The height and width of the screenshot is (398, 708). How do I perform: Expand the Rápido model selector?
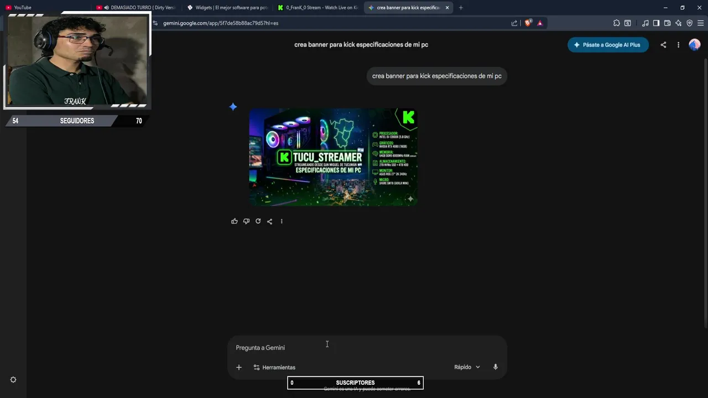pyautogui.click(x=467, y=367)
